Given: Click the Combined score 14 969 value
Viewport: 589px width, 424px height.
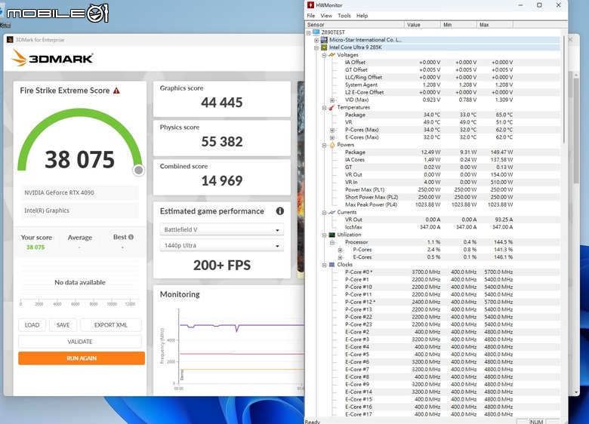Looking at the screenshot, I should coord(221,180).
